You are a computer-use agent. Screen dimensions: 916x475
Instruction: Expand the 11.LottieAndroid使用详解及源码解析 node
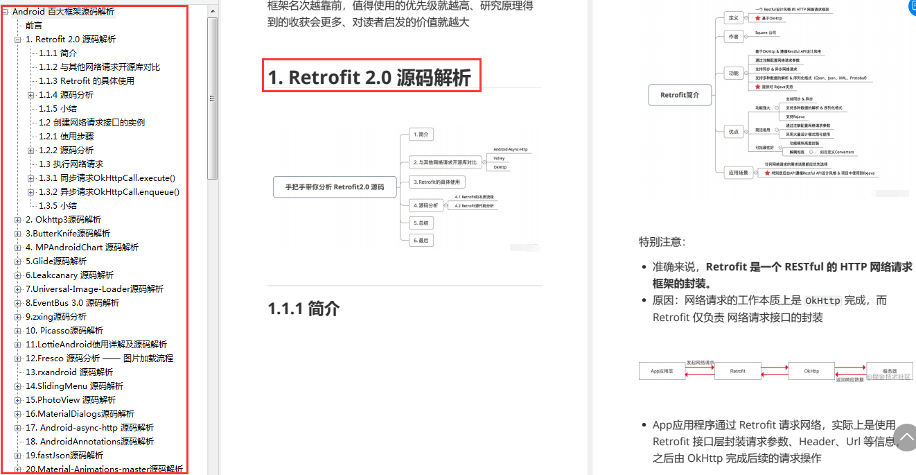[x=18, y=345]
